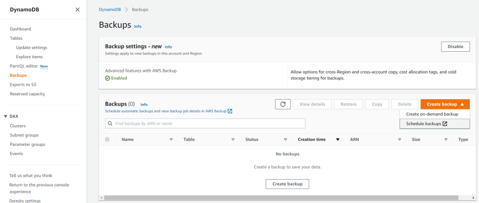Click Info link beside Backups heading
The image size is (479, 203).
[138, 26]
